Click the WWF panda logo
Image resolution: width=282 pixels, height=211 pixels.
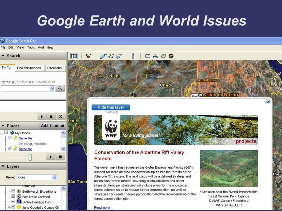tap(111, 128)
